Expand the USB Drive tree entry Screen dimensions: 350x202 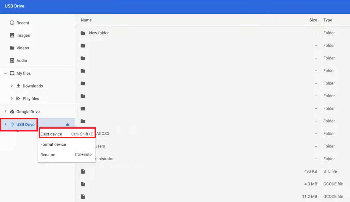click(5, 124)
